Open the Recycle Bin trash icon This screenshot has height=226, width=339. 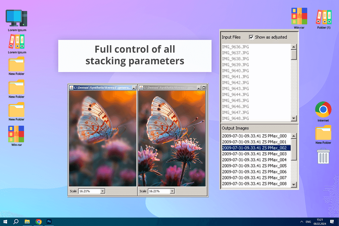coord(323,156)
